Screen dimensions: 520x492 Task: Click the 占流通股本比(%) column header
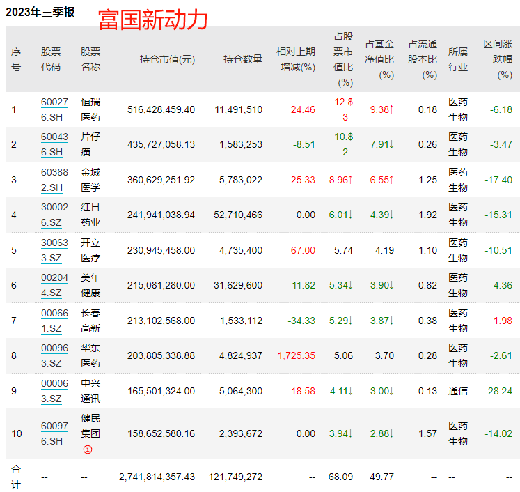pyautogui.click(x=423, y=59)
